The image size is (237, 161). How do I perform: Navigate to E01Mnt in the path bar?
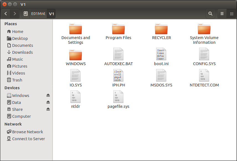(x=38, y=14)
